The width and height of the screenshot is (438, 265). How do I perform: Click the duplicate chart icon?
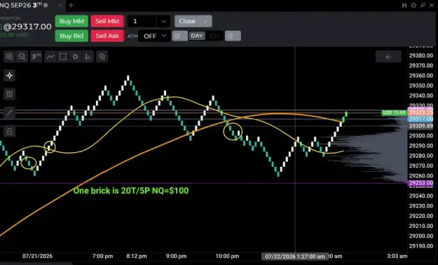(x=102, y=57)
